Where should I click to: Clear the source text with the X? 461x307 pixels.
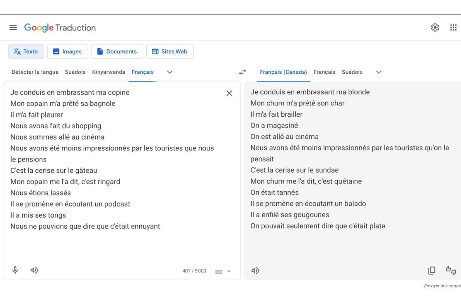pyautogui.click(x=230, y=93)
